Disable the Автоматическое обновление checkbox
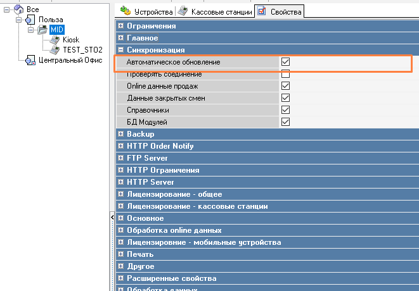The image size is (419, 291). pos(285,62)
